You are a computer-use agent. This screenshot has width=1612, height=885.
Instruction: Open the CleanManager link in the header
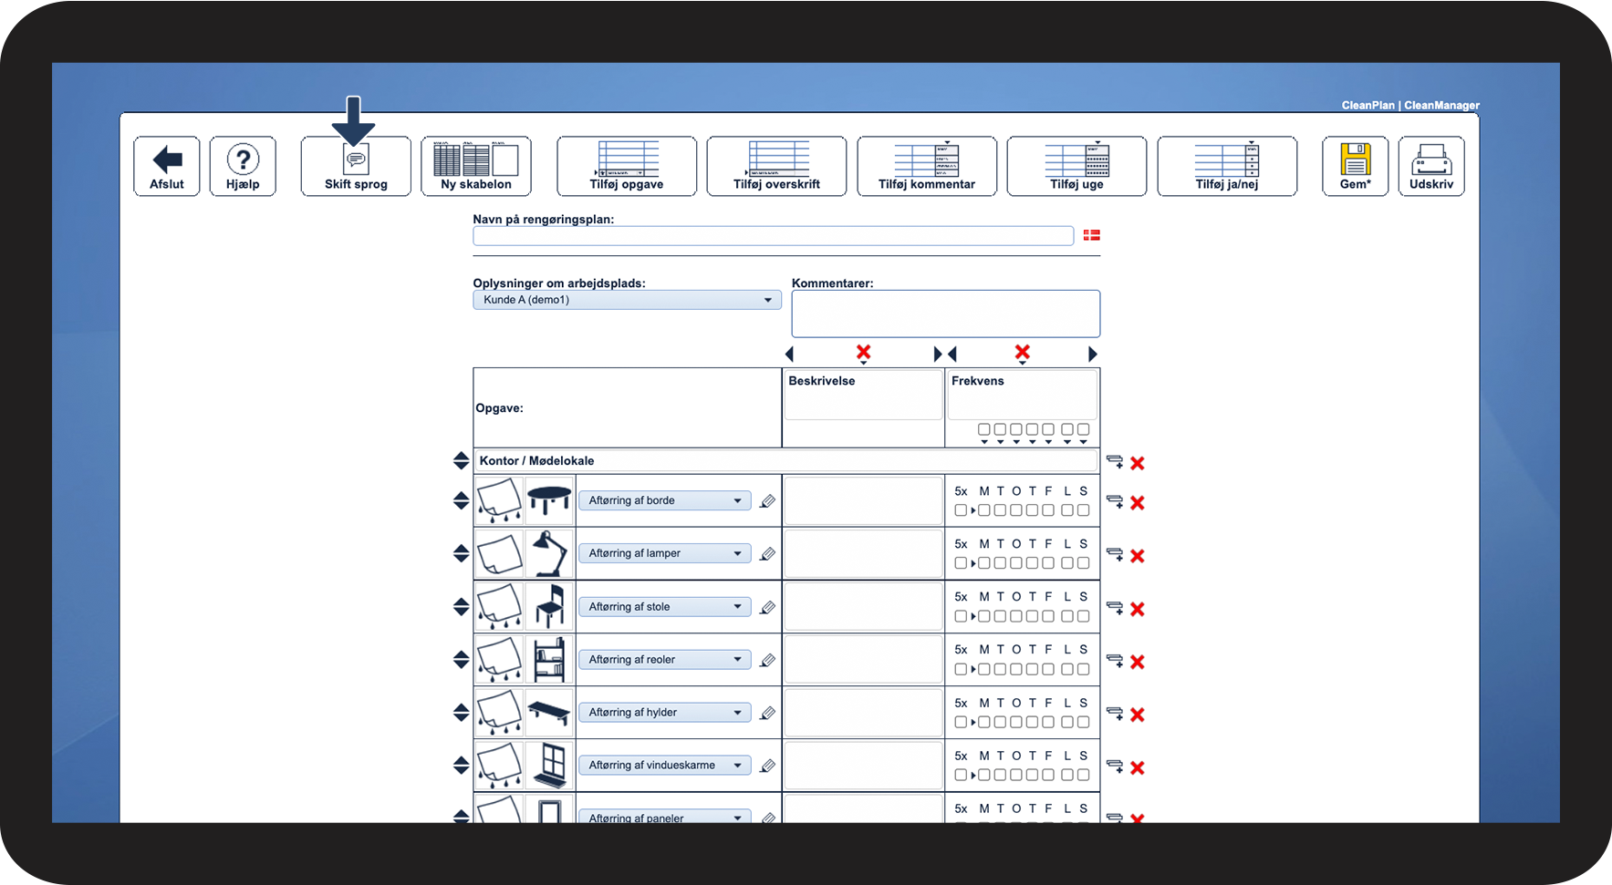(x=1441, y=106)
